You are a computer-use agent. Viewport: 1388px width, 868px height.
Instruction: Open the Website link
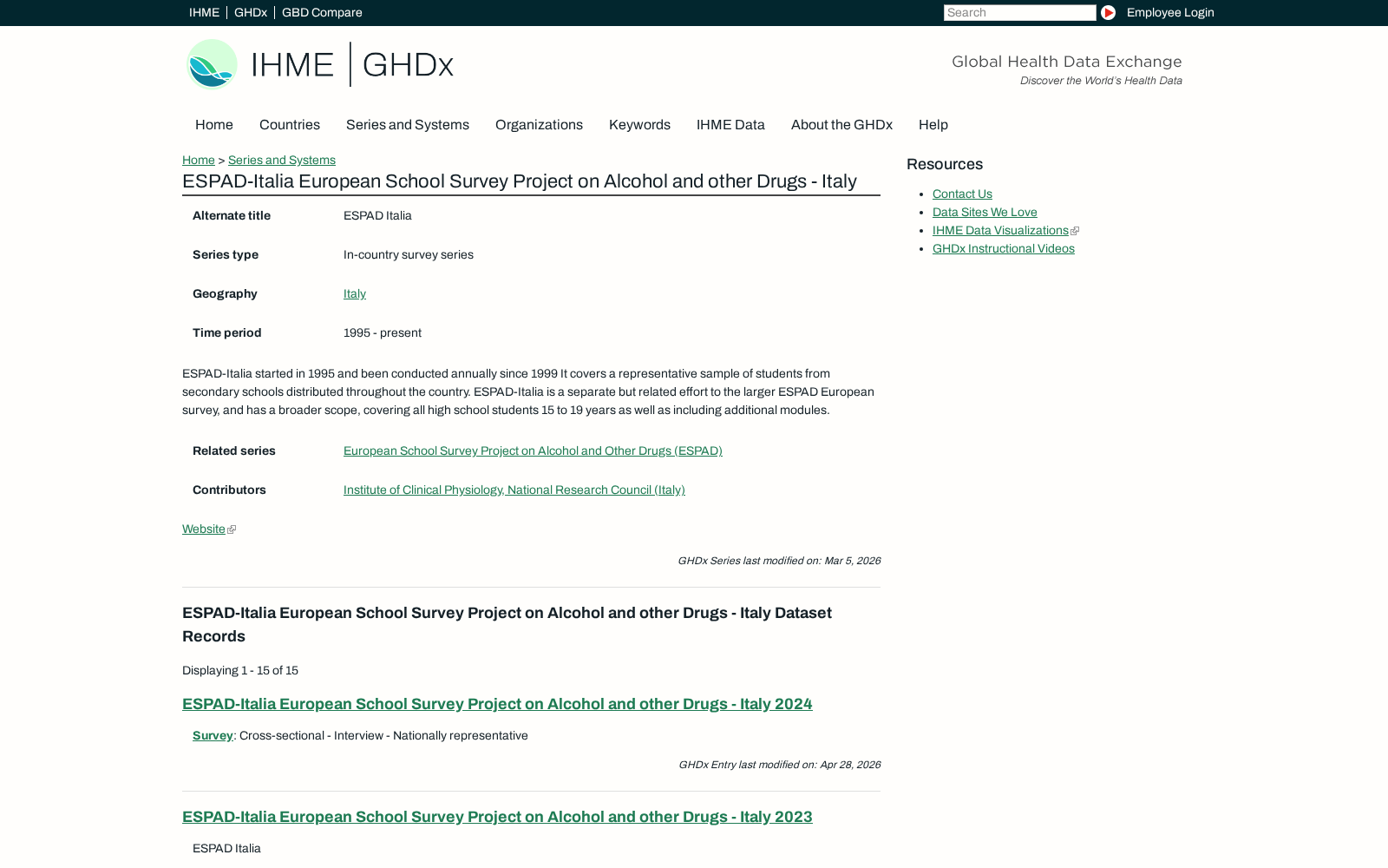click(x=204, y=529)
